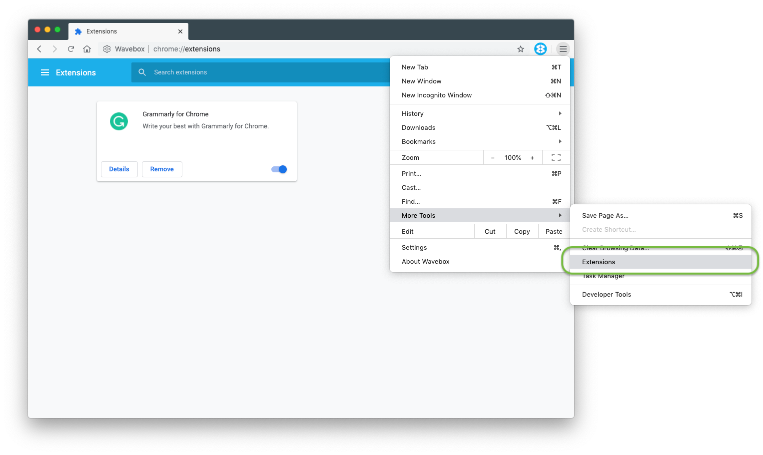Image resolution: width=763 pixels, height=455 pixels.
Task: Click the fullscreen zoom icon
Action: 556,157
